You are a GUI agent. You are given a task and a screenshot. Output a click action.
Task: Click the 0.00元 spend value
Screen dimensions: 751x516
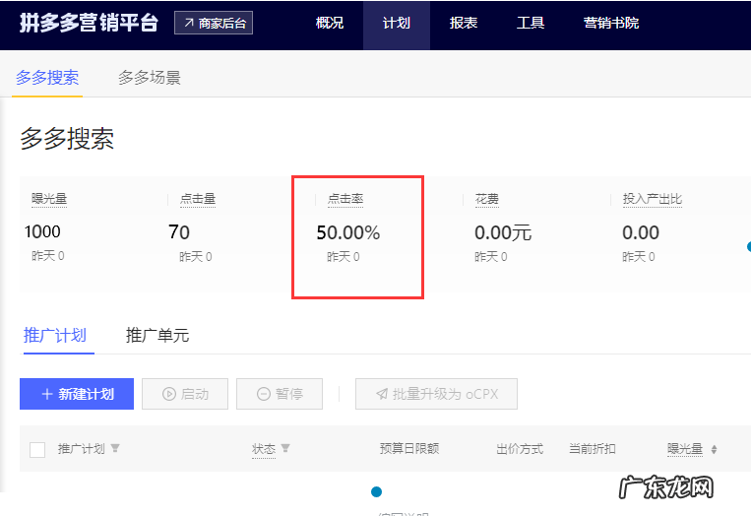pos(503,232)
